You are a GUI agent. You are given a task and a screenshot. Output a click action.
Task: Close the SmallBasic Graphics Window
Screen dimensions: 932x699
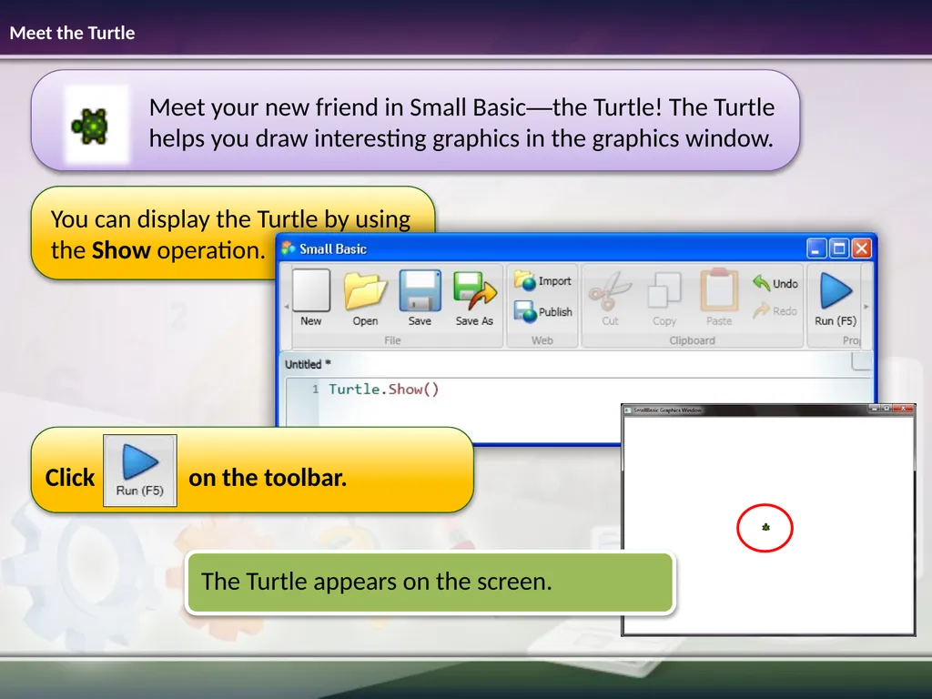pos(903,409)
